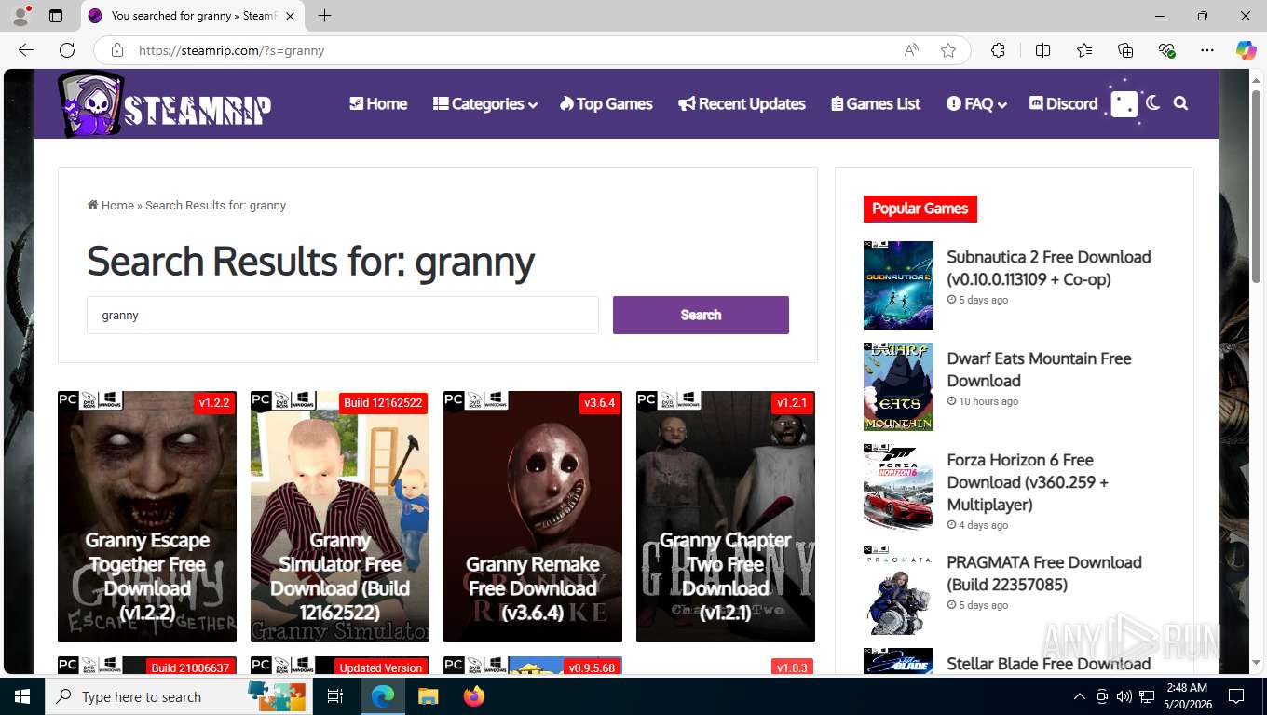Image resolution: width=1267 pixels, height=715 pixels.
Task: Click the granny search input field
Action: pos(343,315)
